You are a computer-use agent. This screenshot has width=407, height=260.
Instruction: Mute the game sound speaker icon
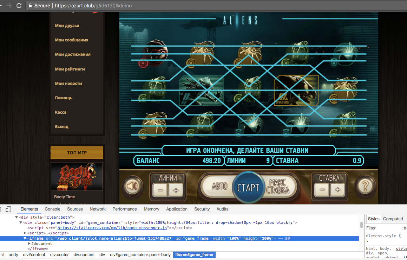point(132,186)
